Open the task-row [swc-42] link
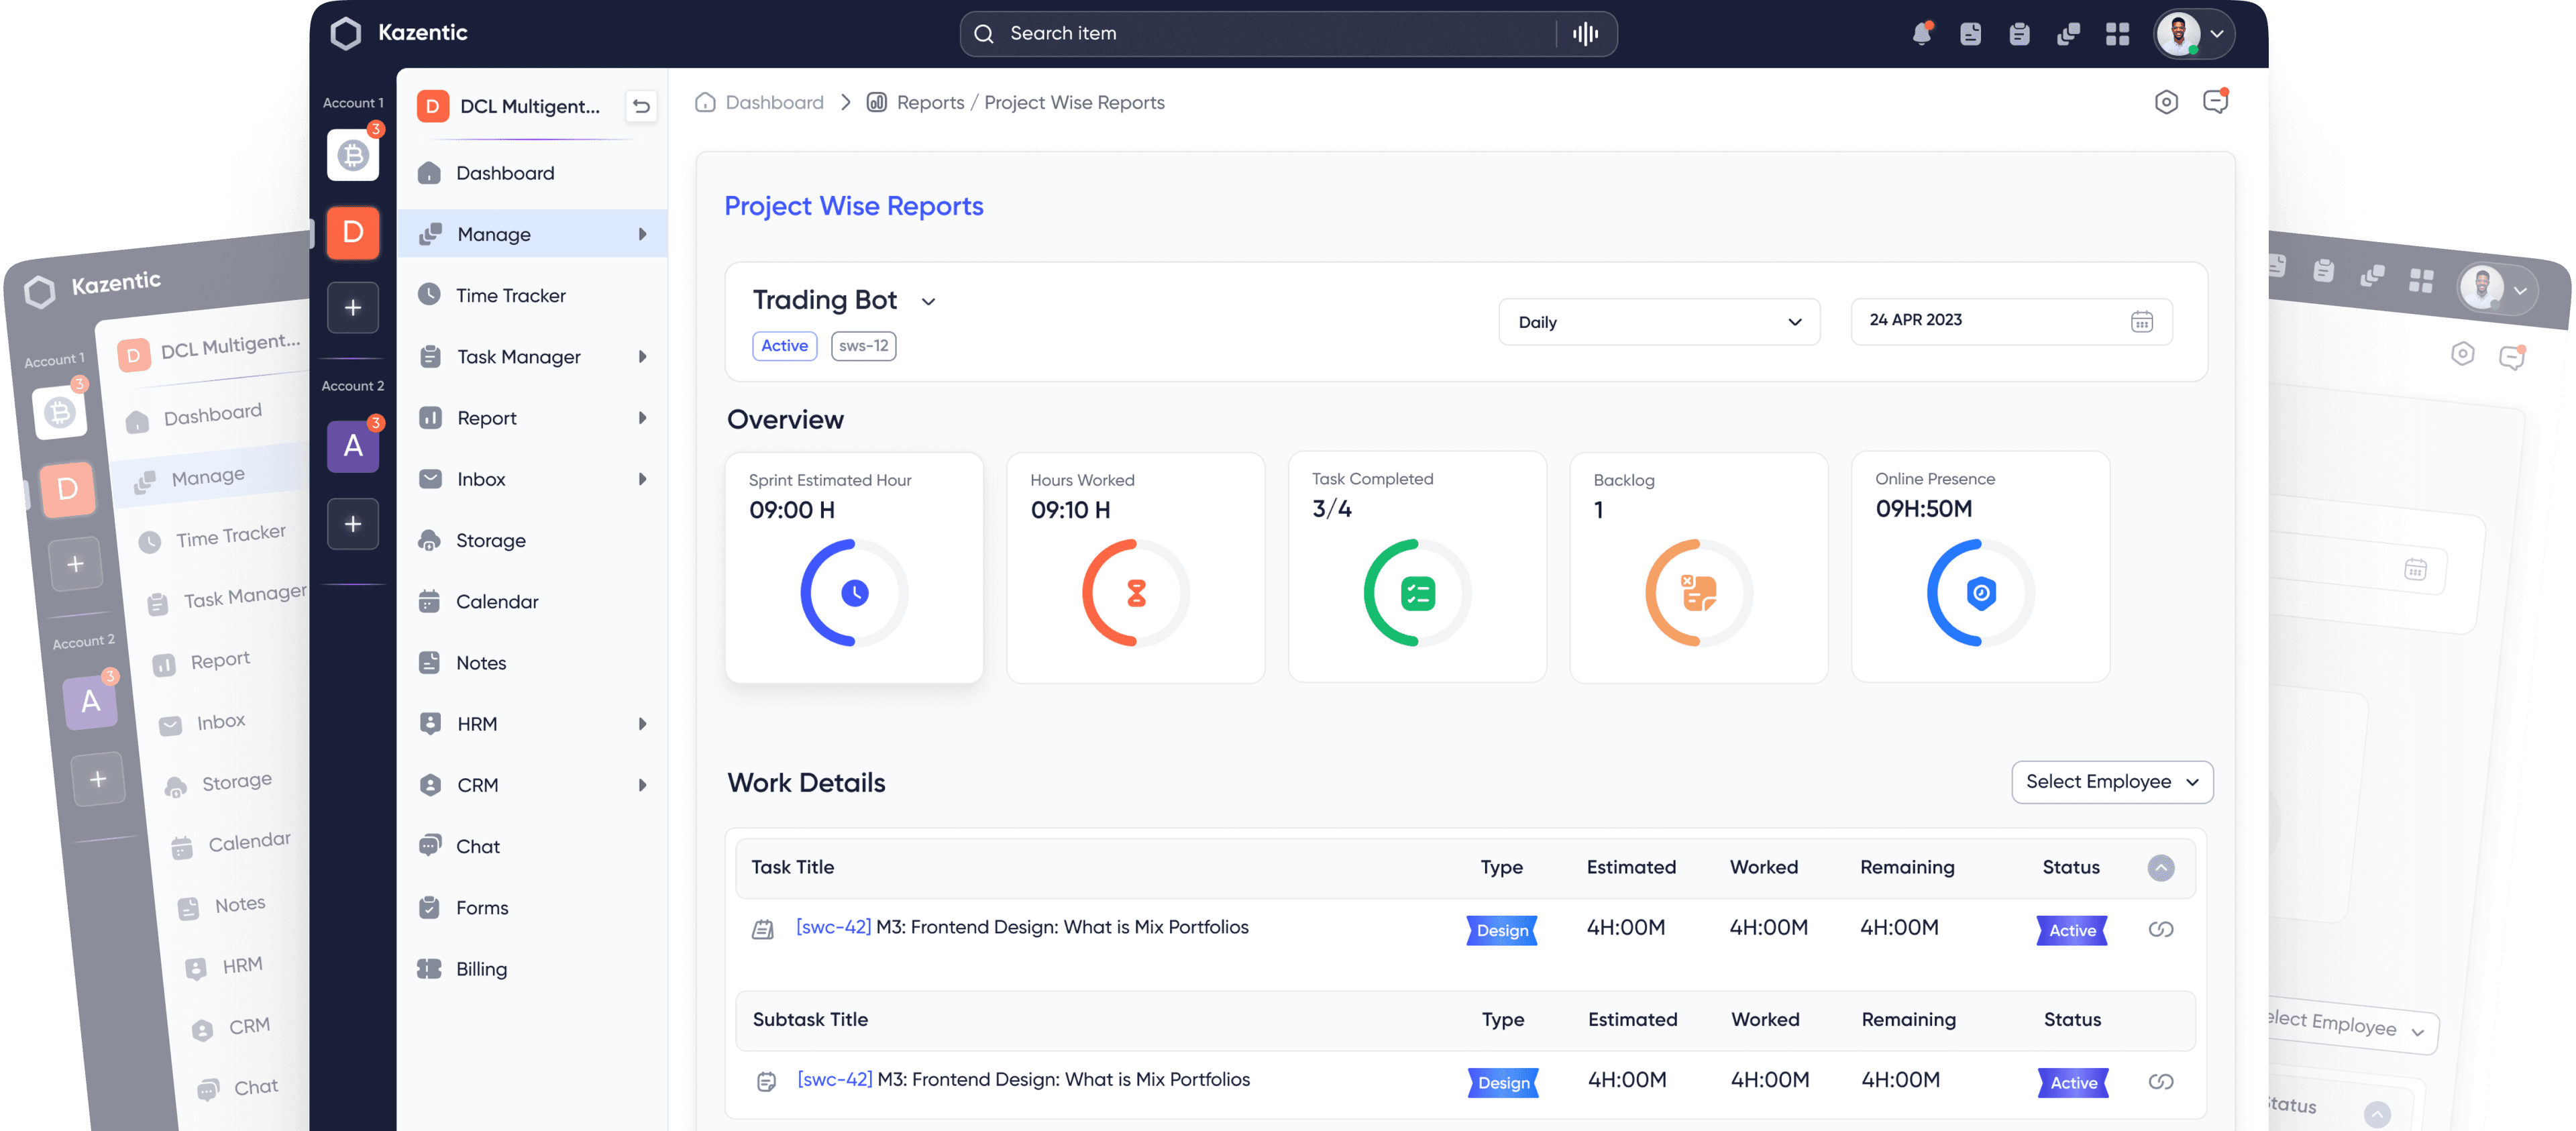2576x1131 pixels. coord(833,927)
